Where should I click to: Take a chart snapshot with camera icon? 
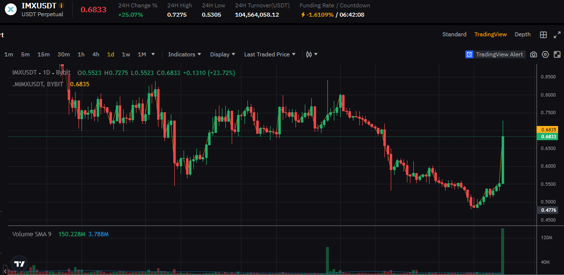[534, 54]
